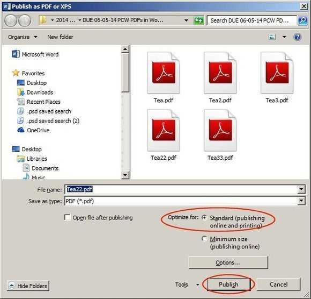Click the Microsoft Word icon in sidebar

click(16, 54)
